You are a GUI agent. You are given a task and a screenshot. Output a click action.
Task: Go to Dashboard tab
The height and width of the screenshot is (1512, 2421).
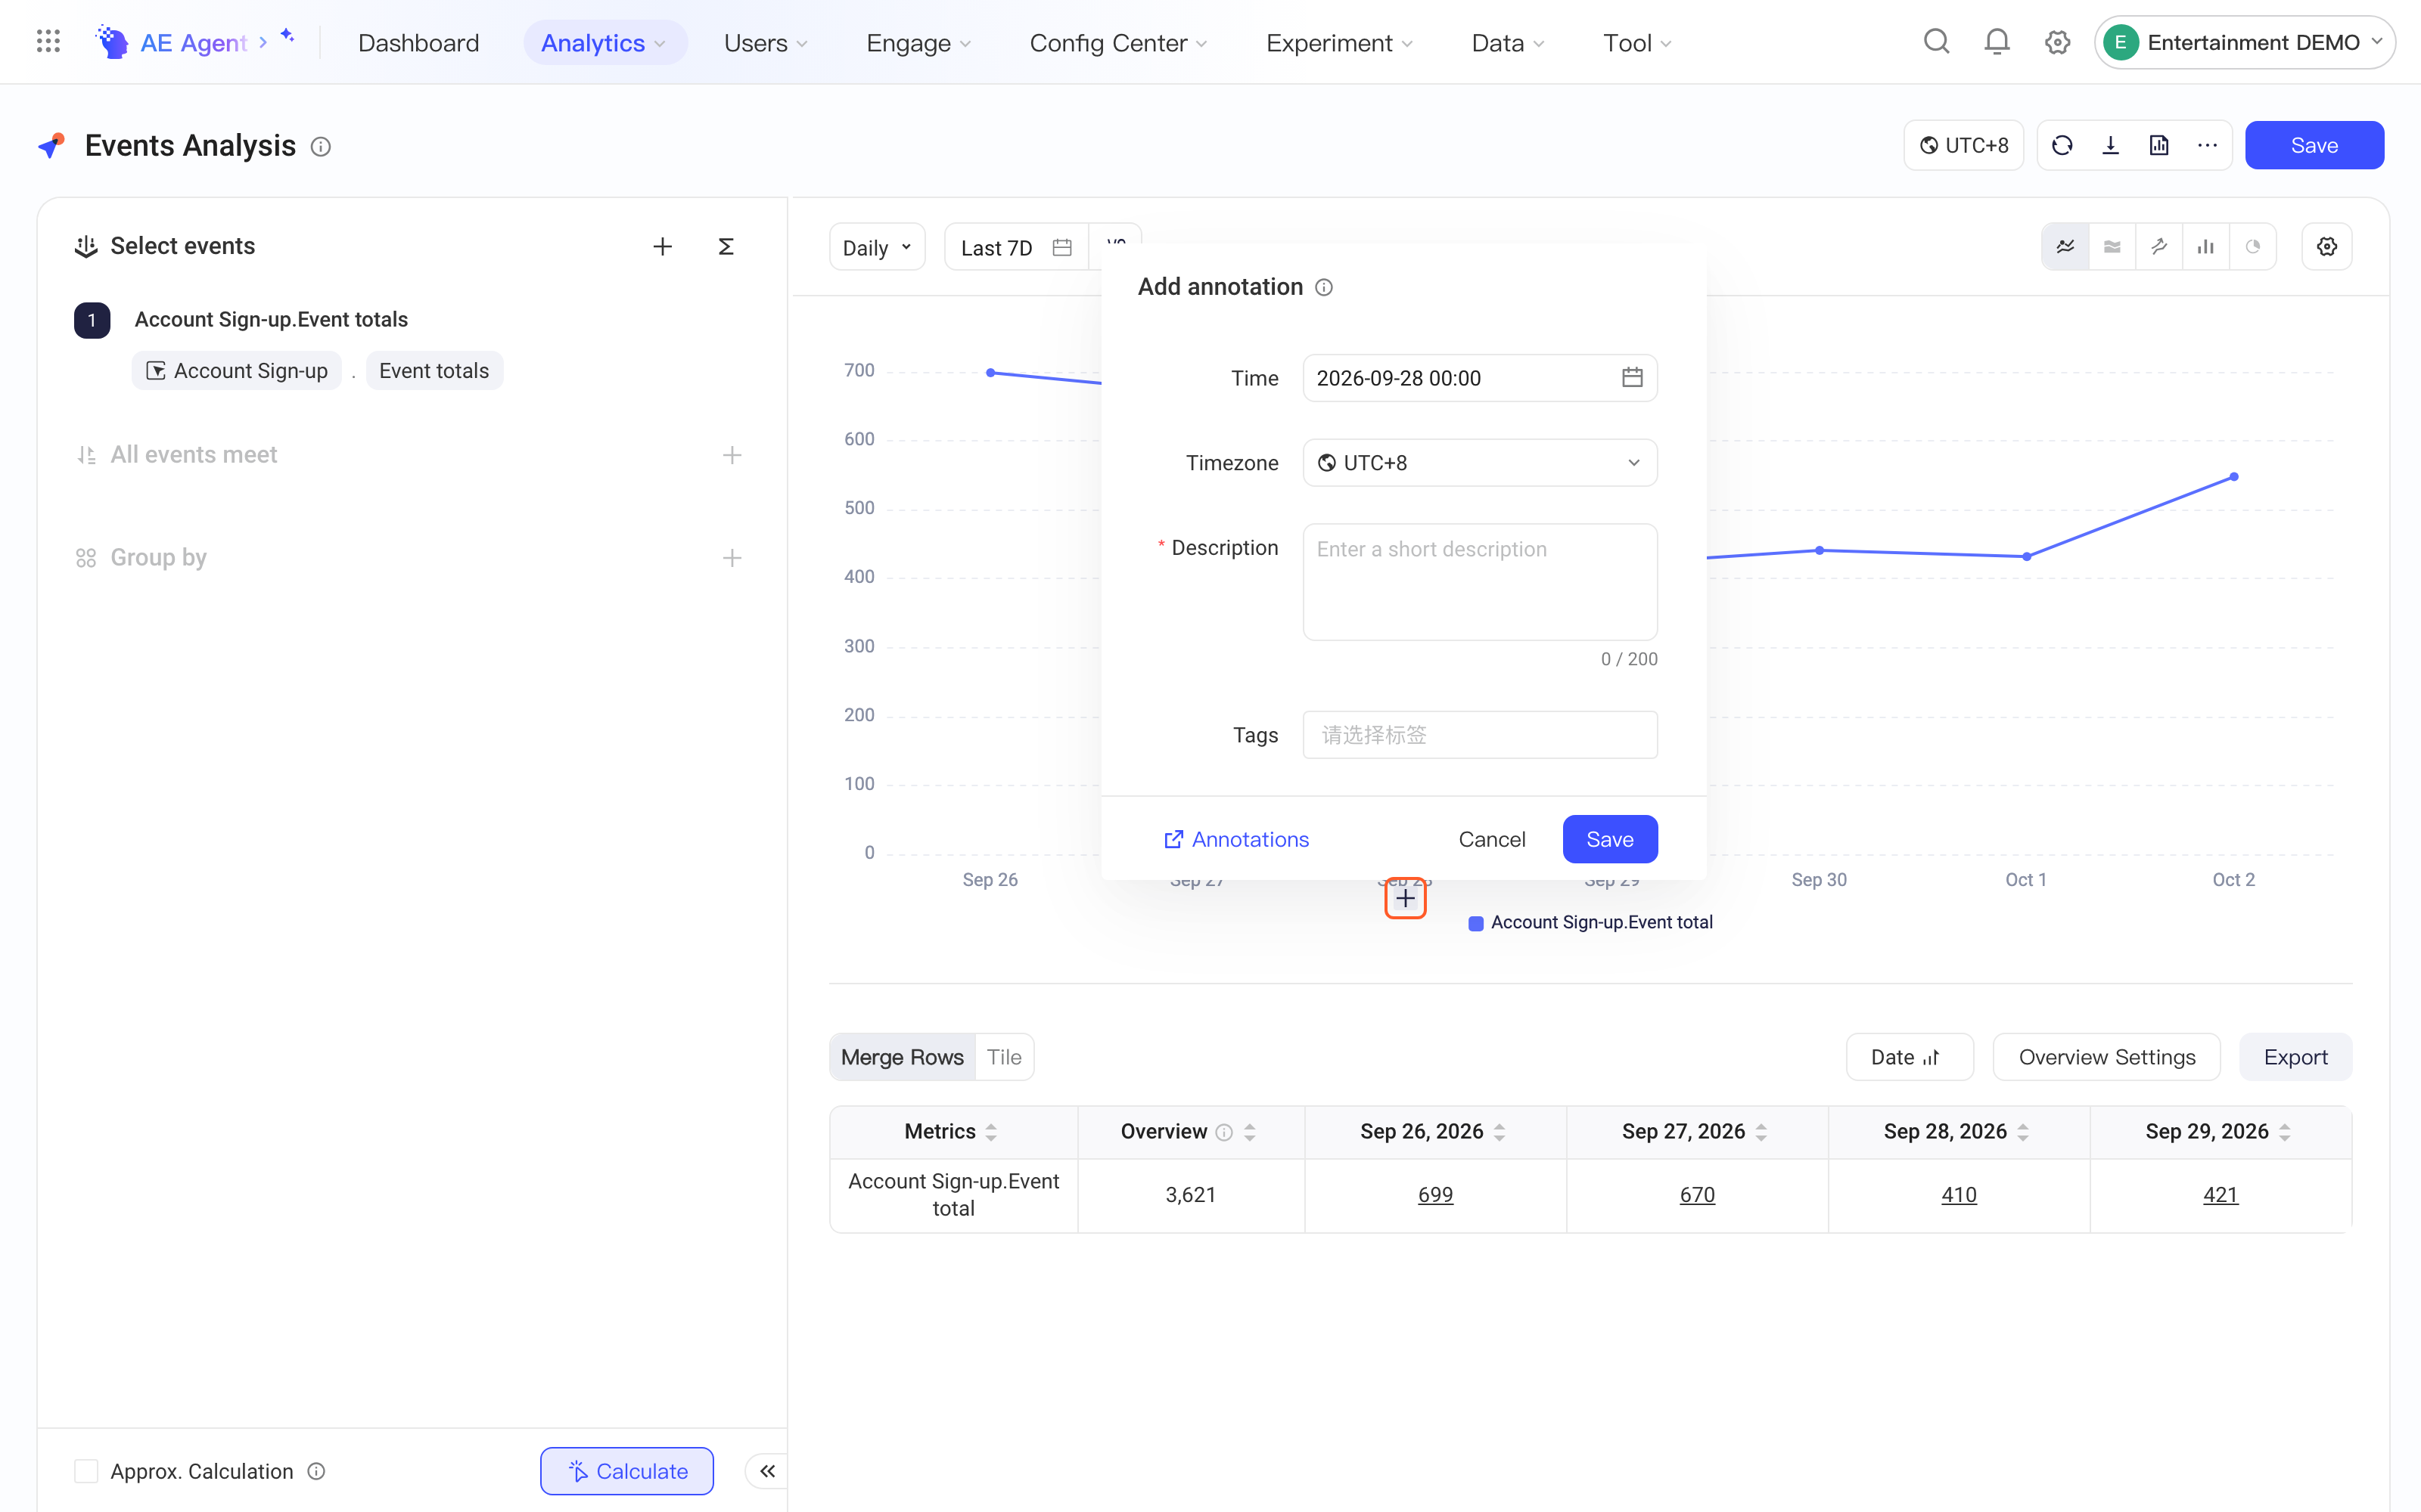coord(418,42)
